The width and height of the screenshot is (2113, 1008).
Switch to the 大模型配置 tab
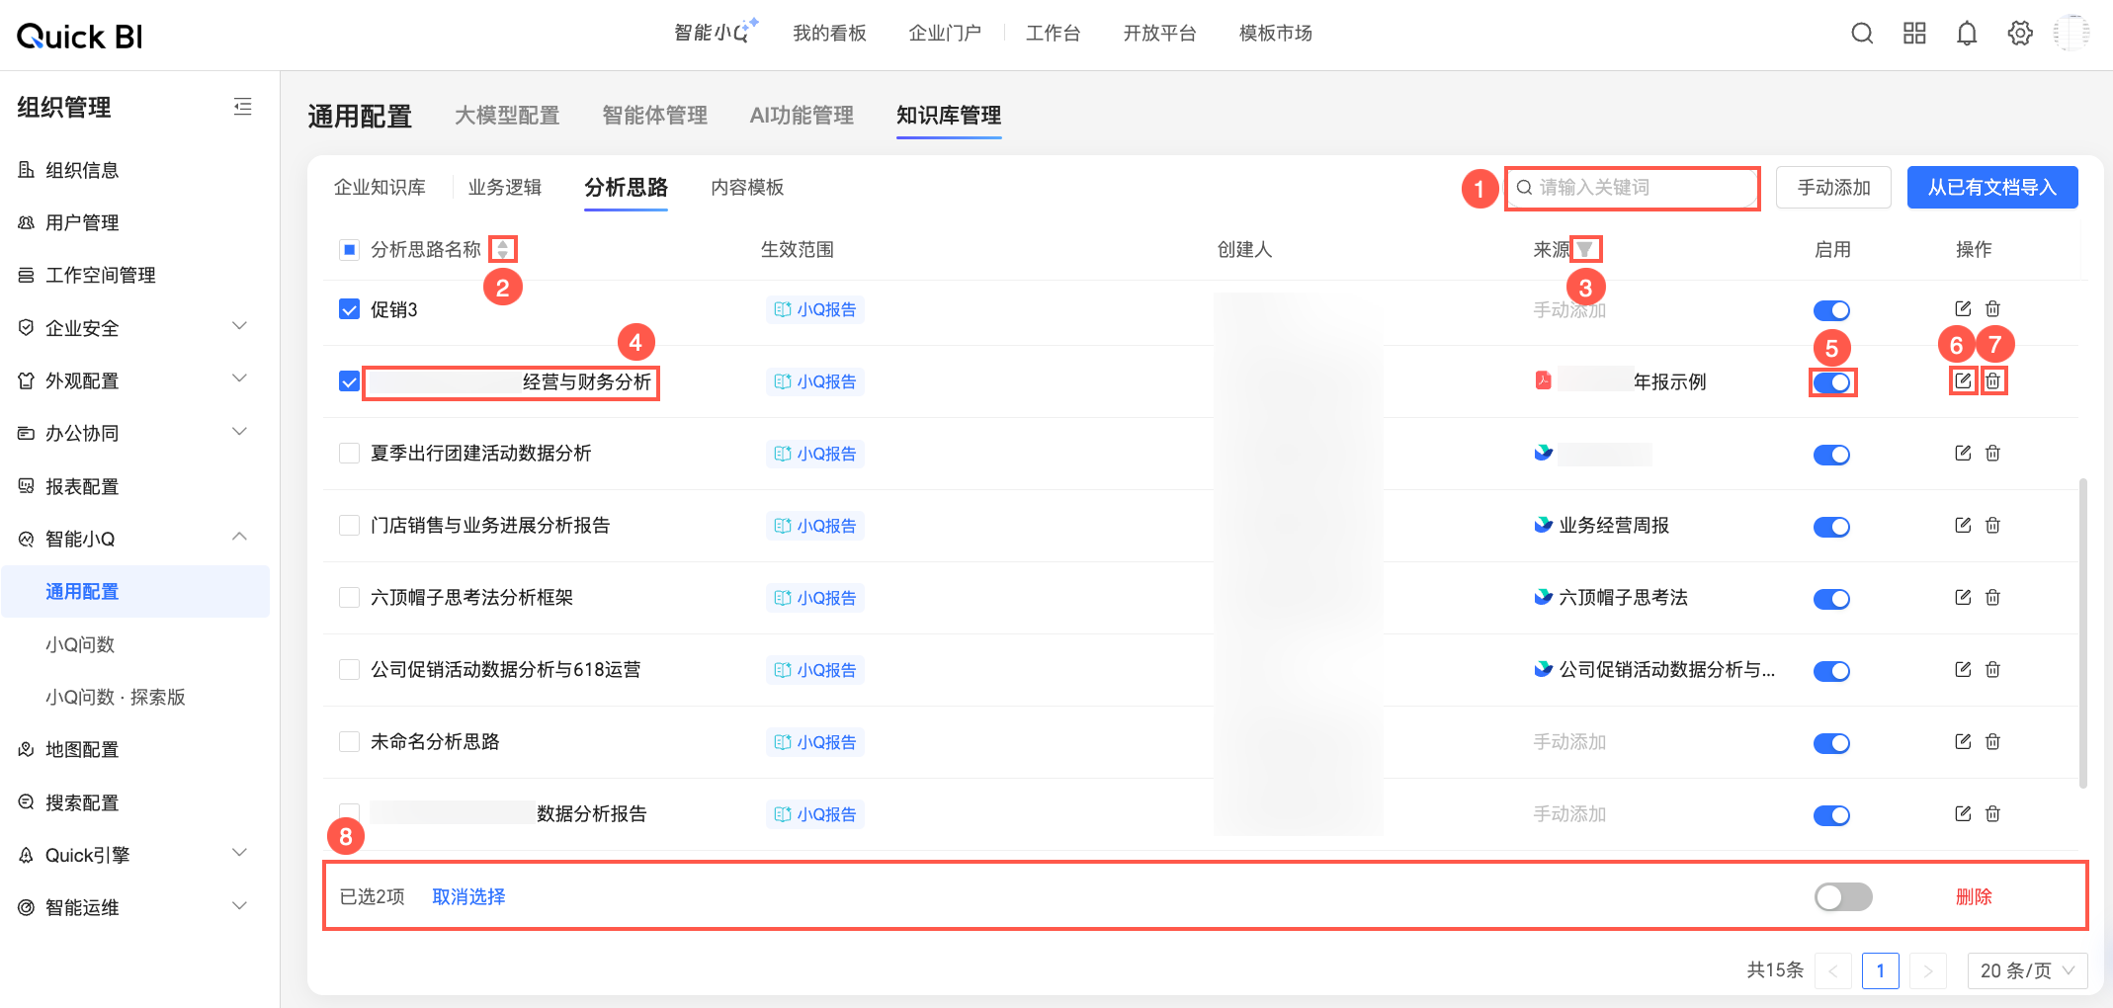507,116
